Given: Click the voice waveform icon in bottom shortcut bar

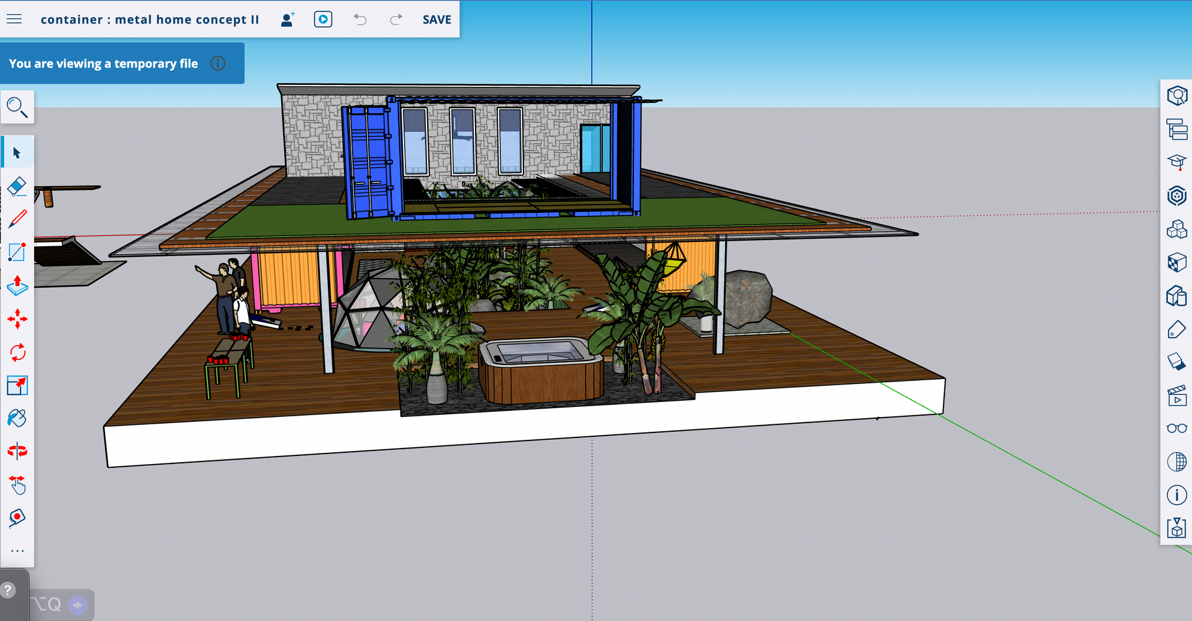Looking at the screenshot, I should tap(78, 604).
